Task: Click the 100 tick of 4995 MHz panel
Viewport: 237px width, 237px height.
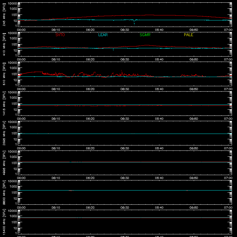Action: pos(14,163)
